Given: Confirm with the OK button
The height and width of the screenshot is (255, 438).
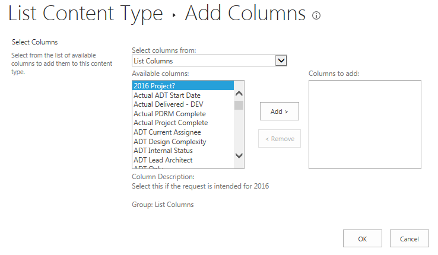Looking at the screenshot, I should coord(362,238).
